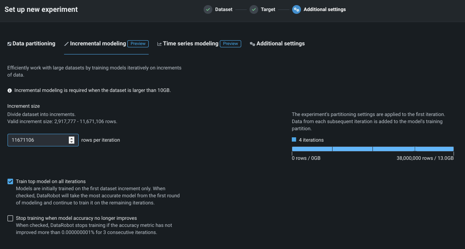Click the Dataset step checkmark icon
Image resolution: width=465 pixels, height=249 pixels.
tap(208, 9)
